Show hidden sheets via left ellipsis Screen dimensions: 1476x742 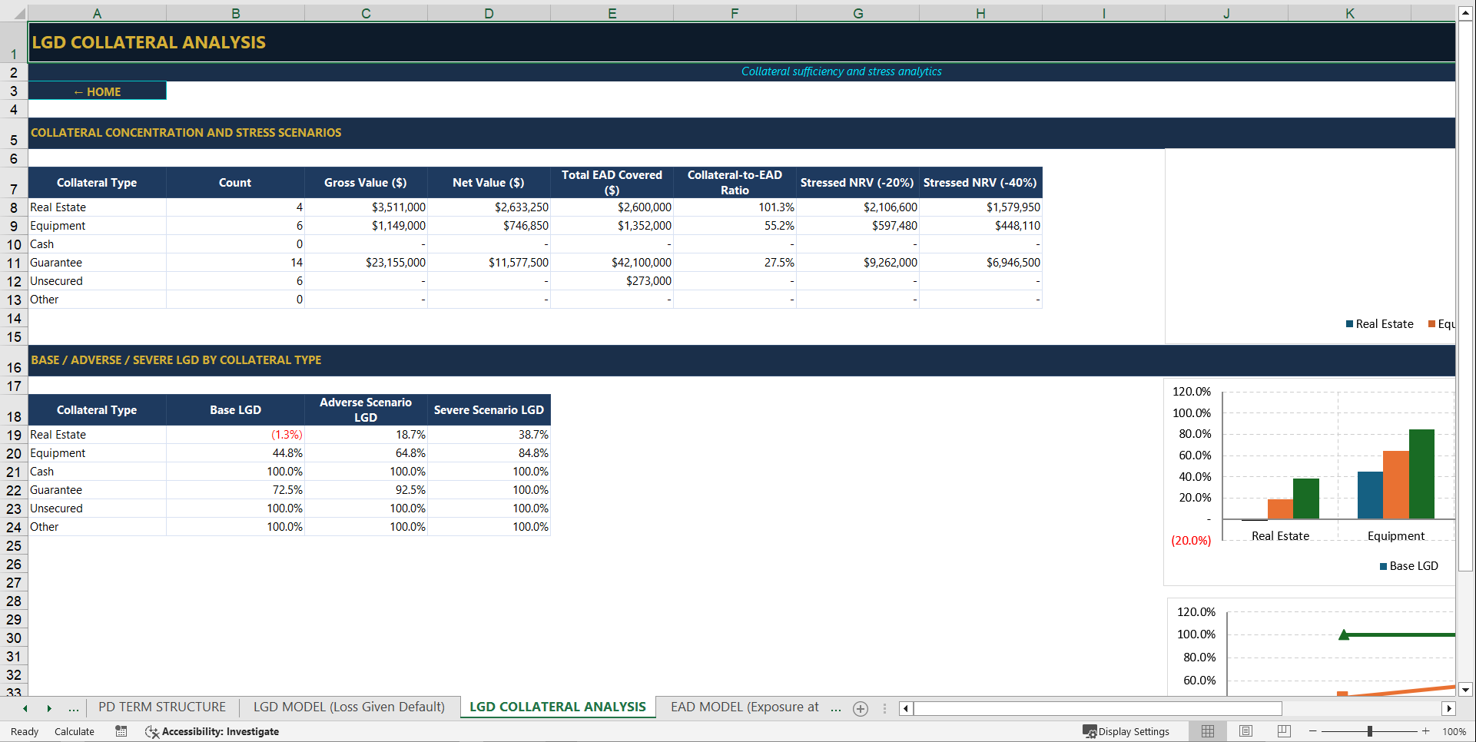(74, 709)
